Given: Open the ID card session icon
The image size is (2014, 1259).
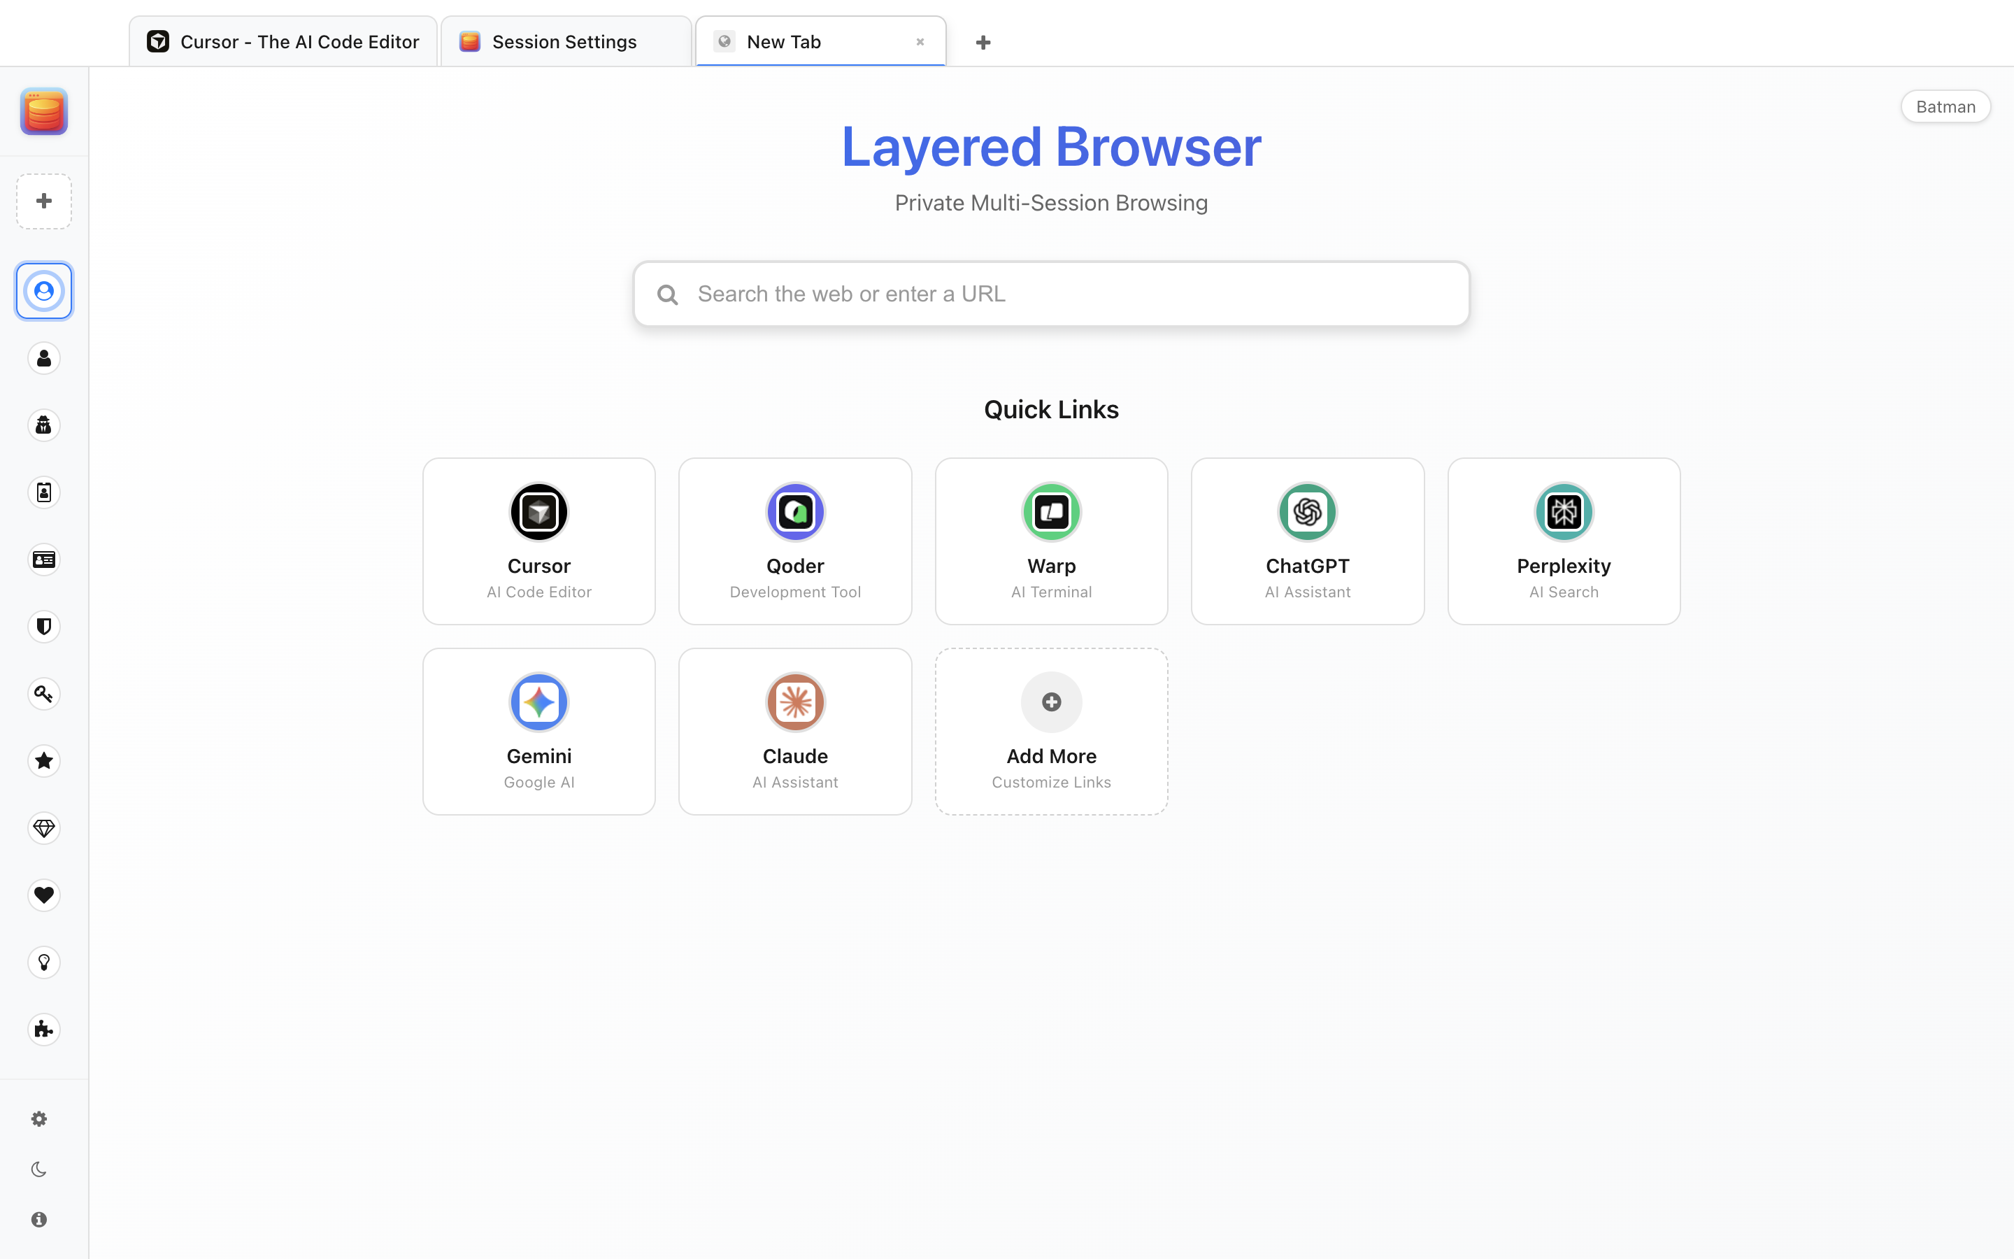Looking at the screenshot, I should coord(44,560).
